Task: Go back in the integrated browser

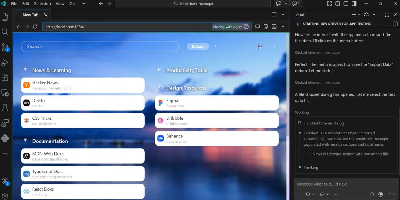Action: click(18, 27)
